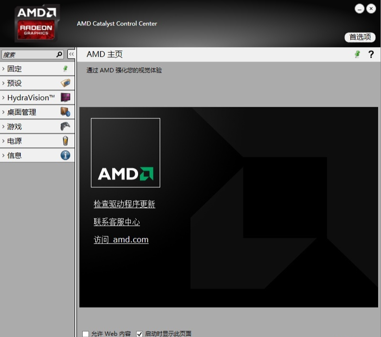Enable the 允许 Web 内容 checkbox
The height and width of the screenshot is (337, 381).
pos(86,334)
